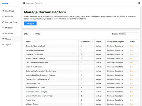Click the ADD NEW button
This screenshot has height=106, width=142.
30,24
